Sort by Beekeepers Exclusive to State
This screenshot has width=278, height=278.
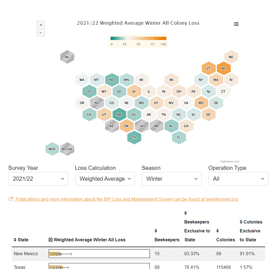click(x=186, y=213)
